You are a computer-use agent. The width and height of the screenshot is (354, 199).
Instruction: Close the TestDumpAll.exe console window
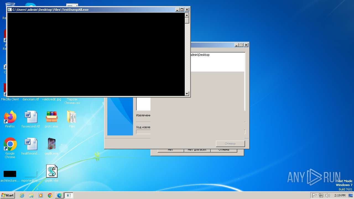pyautogui.click(x=187, y=10)
